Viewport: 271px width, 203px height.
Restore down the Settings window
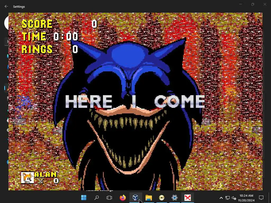click(x=253, y=4)
